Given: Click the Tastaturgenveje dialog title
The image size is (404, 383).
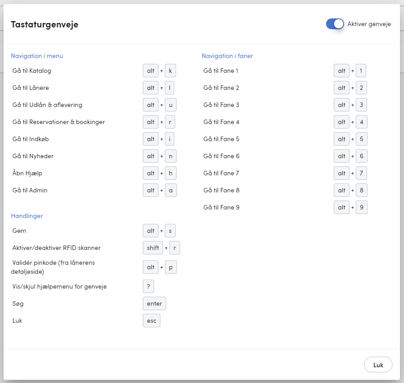Looking at the screenshot, I should [x=45, y=24].
